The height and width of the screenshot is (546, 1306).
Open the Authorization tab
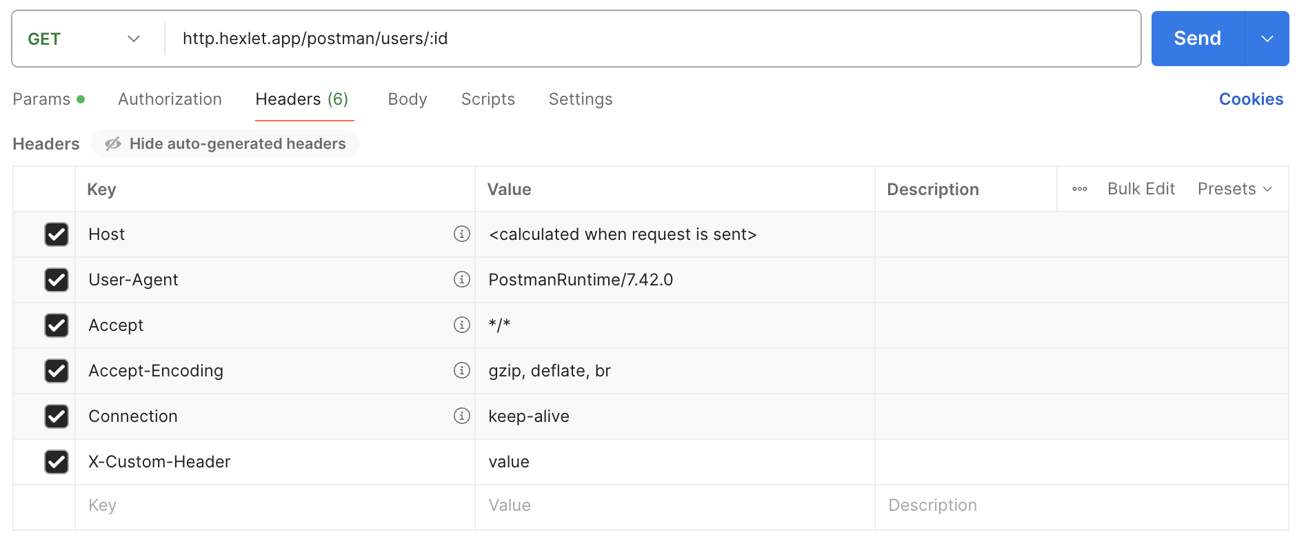(170, 100)
